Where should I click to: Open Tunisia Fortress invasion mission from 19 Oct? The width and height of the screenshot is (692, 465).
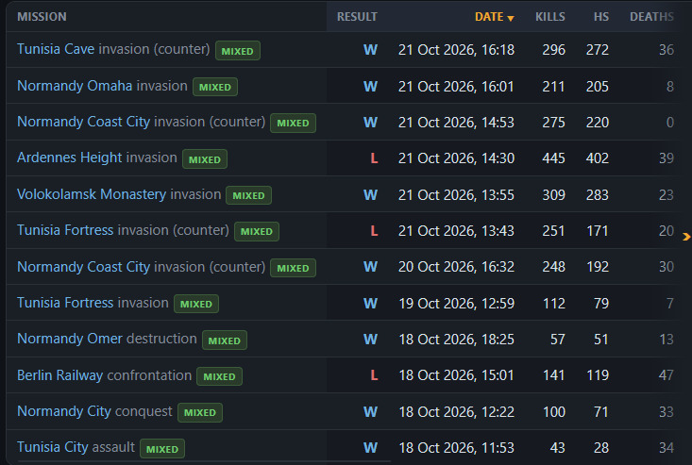tap(93, 303)
